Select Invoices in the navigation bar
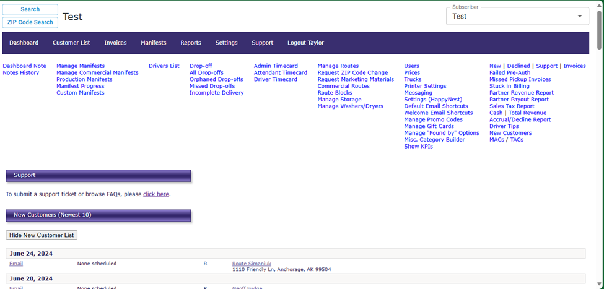The image size is (604, 289). point(115,43)
